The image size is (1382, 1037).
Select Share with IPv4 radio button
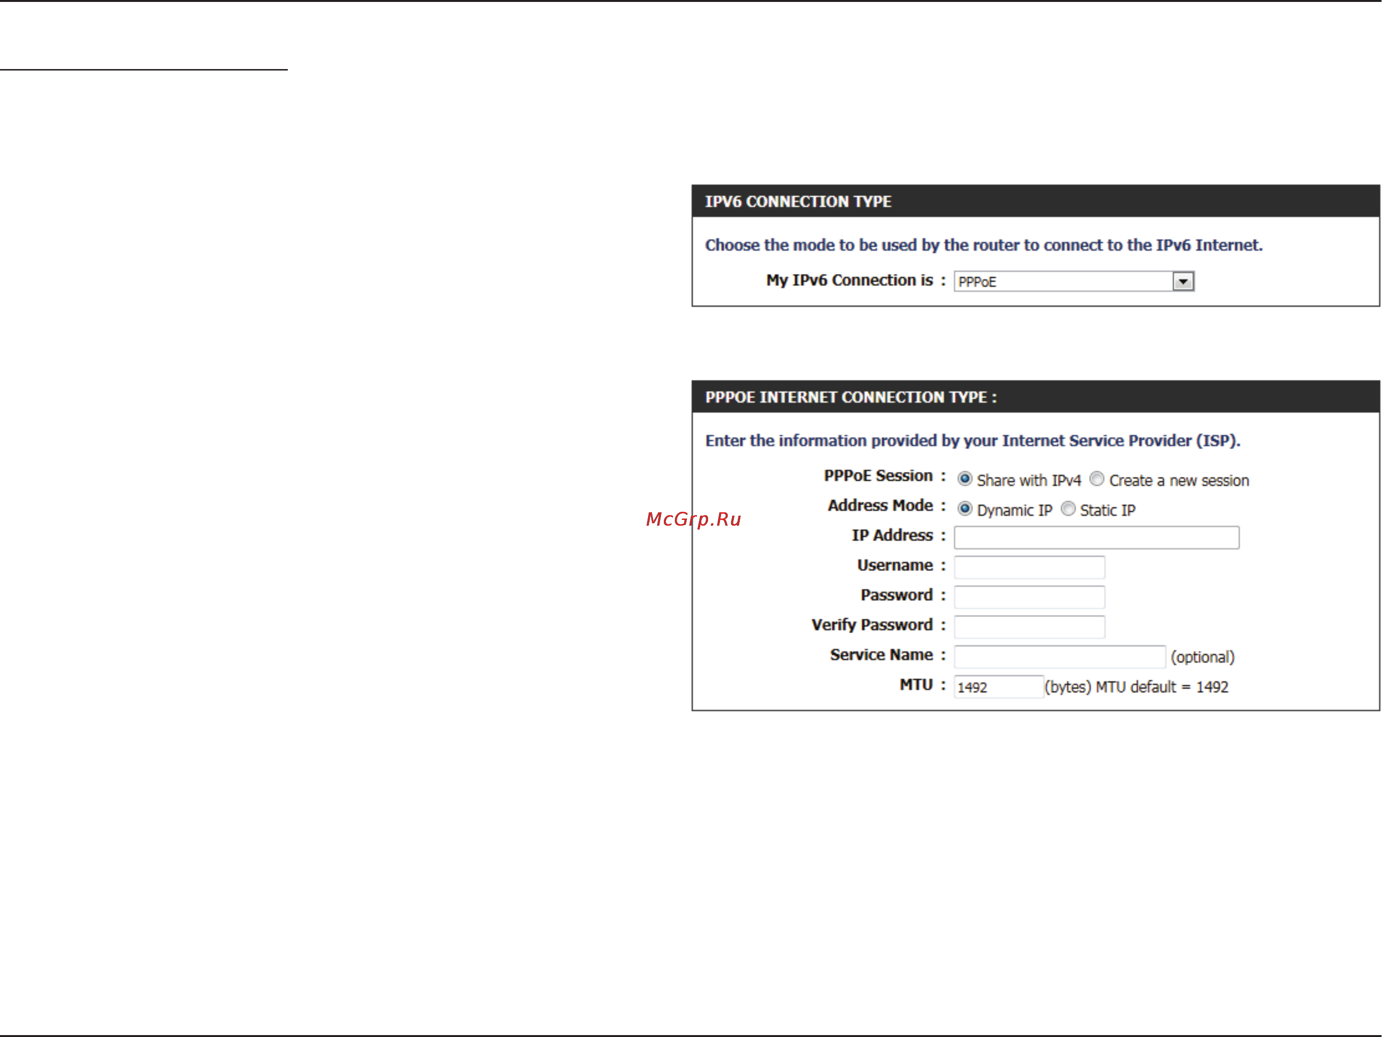(x=965, y=479)
